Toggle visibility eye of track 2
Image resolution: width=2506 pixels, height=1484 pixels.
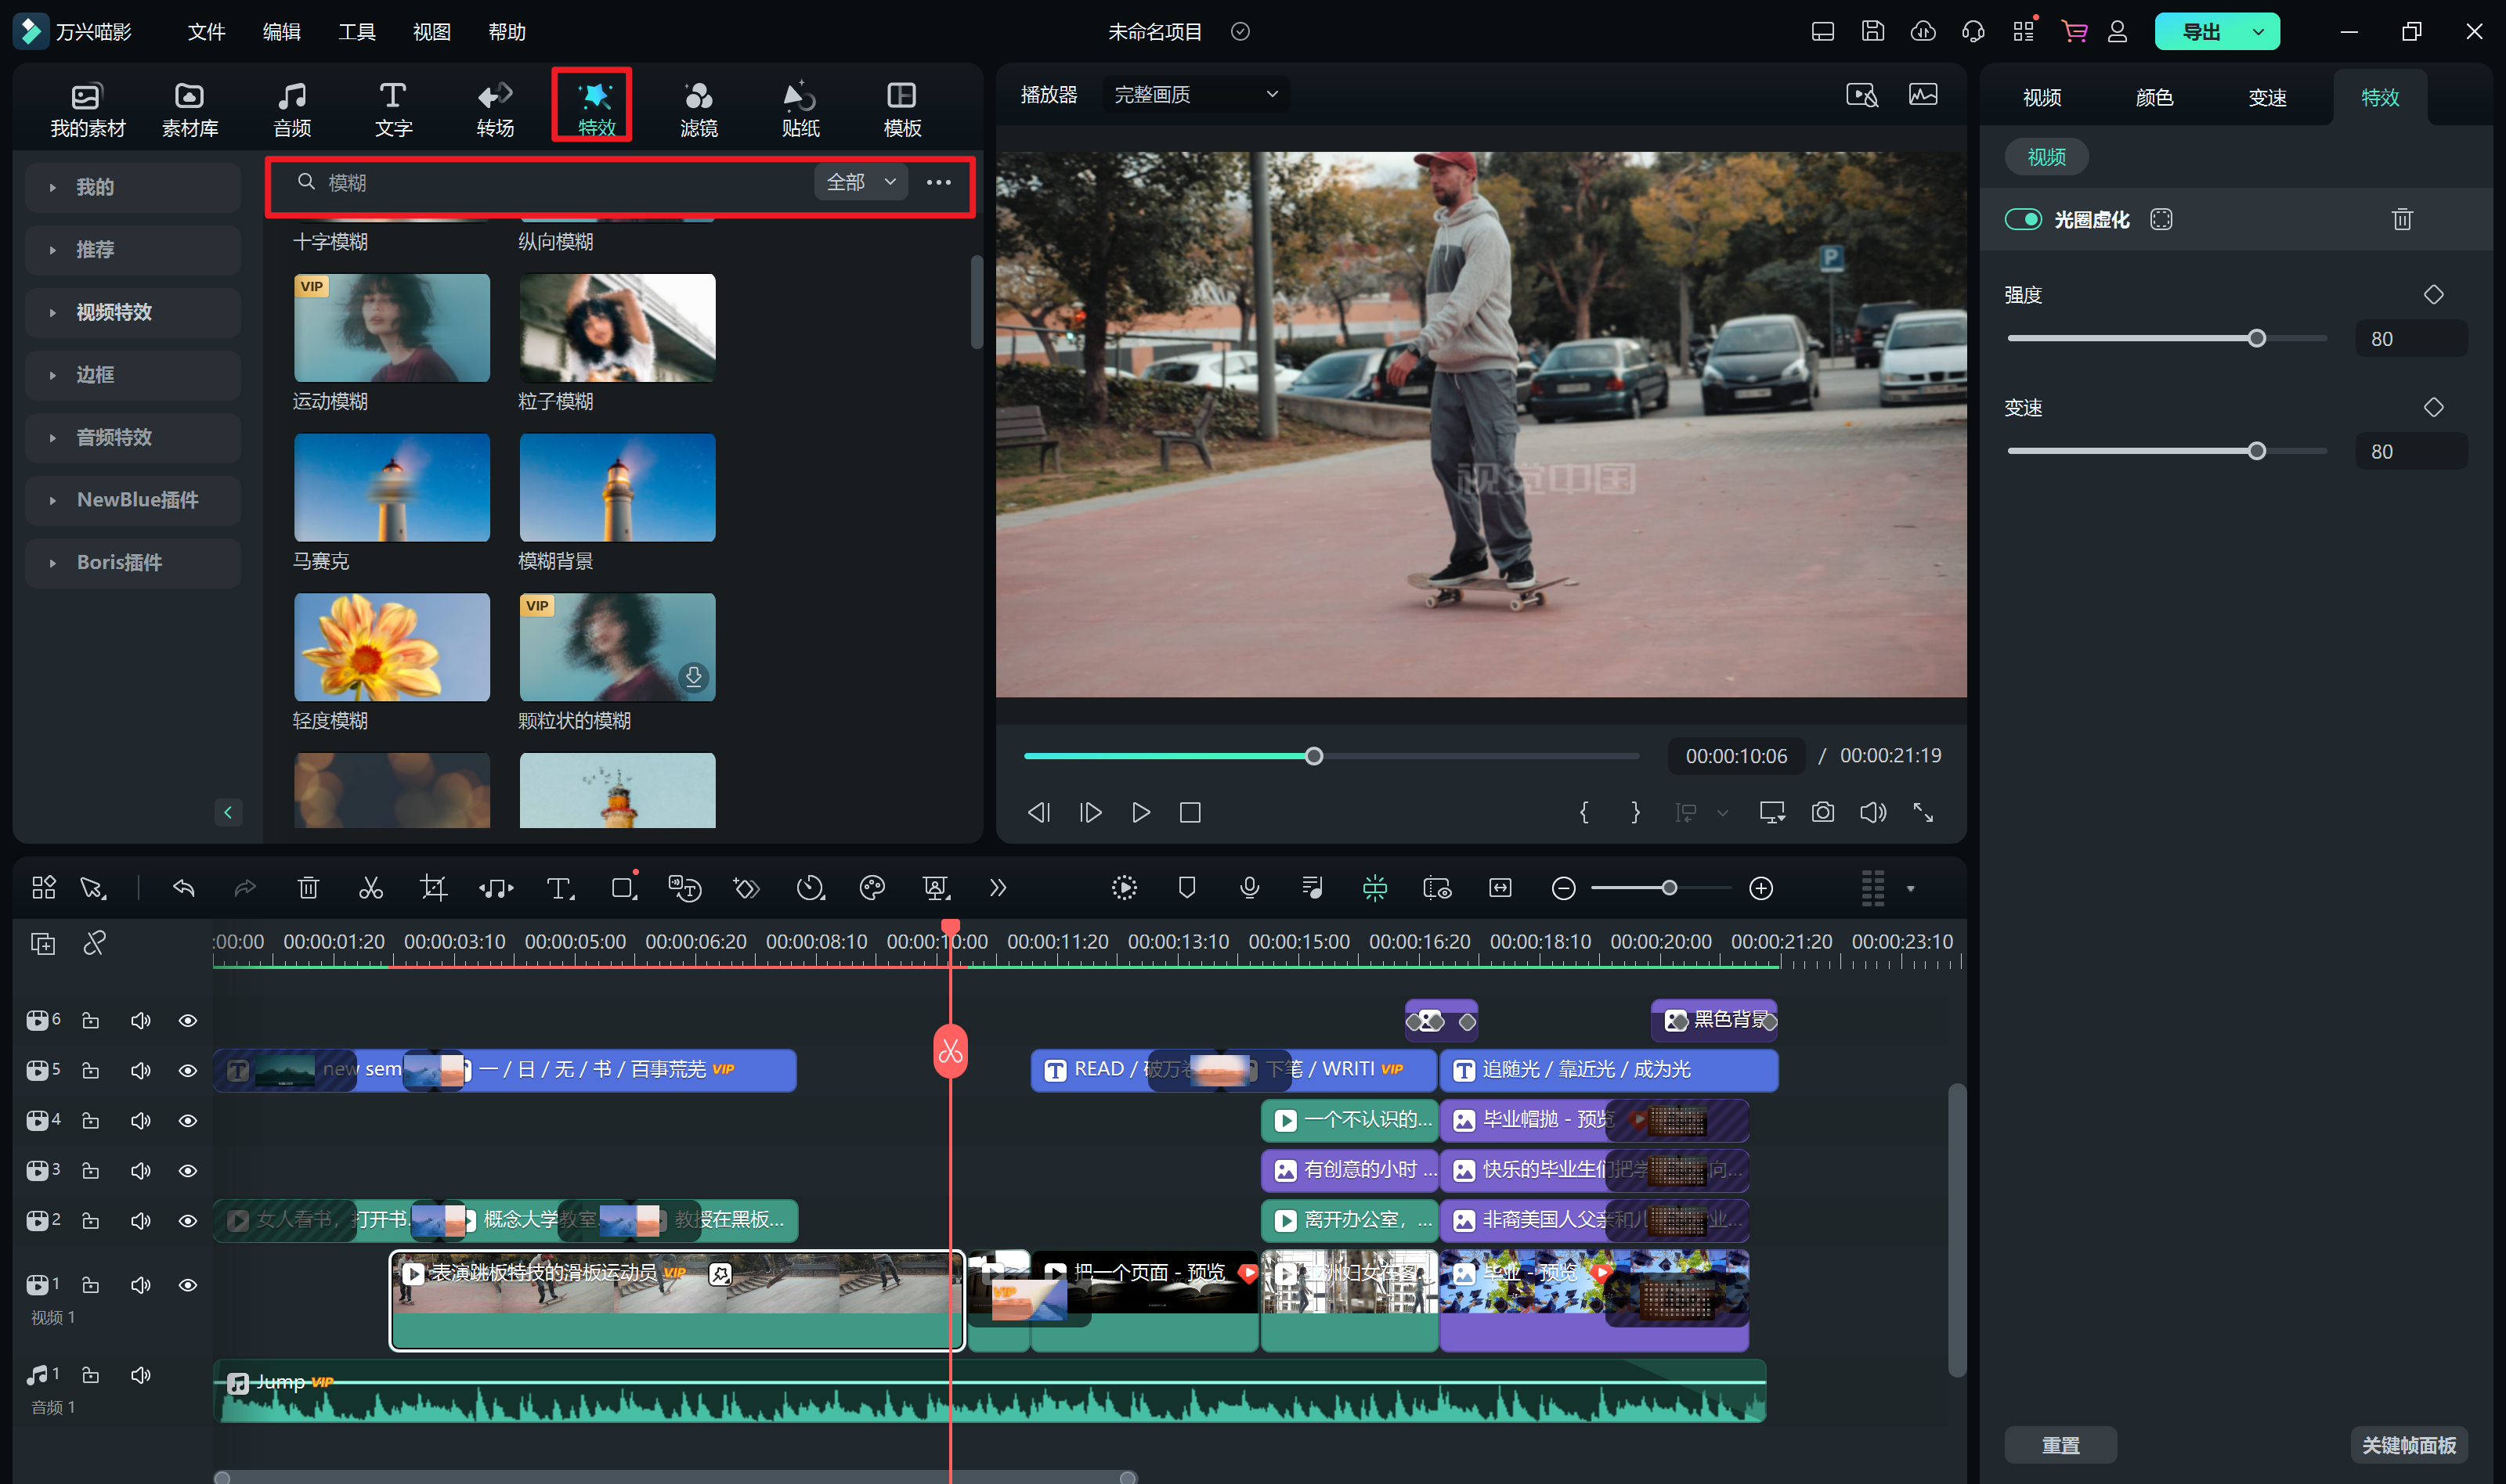coord(187,1220)
